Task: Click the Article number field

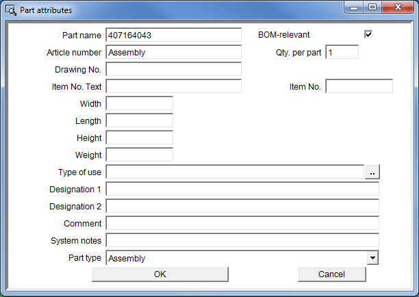Action: (x=173, y=52)
